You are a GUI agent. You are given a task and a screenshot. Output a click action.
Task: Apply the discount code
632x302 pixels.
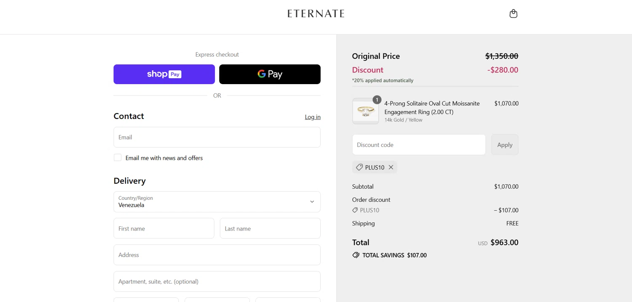pos(505,145)
